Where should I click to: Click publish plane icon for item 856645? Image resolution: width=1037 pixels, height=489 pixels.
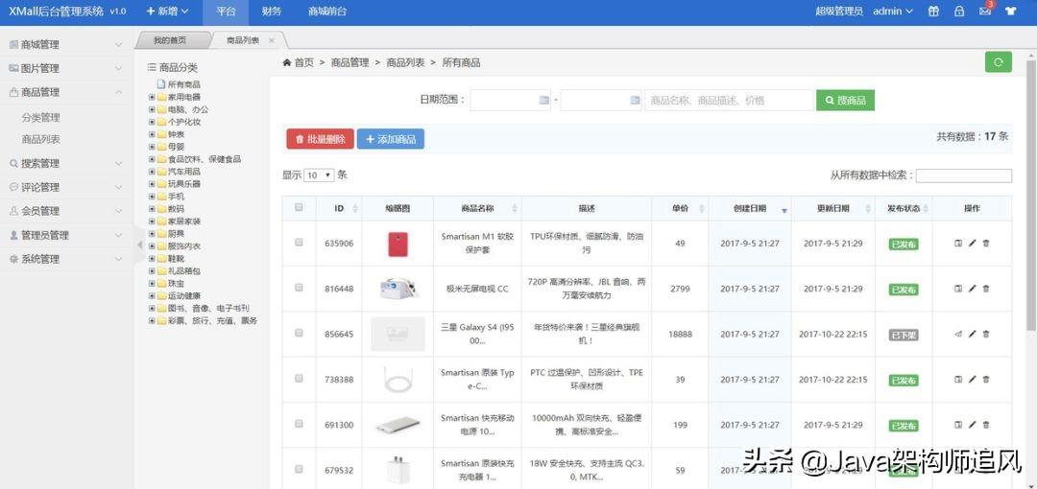(x=958, y=335)
